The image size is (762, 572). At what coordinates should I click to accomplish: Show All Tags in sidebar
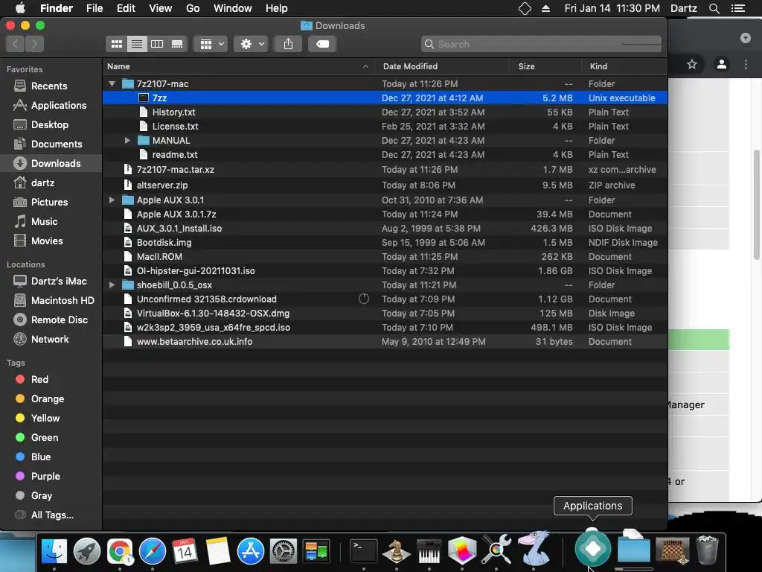[52, 515]
